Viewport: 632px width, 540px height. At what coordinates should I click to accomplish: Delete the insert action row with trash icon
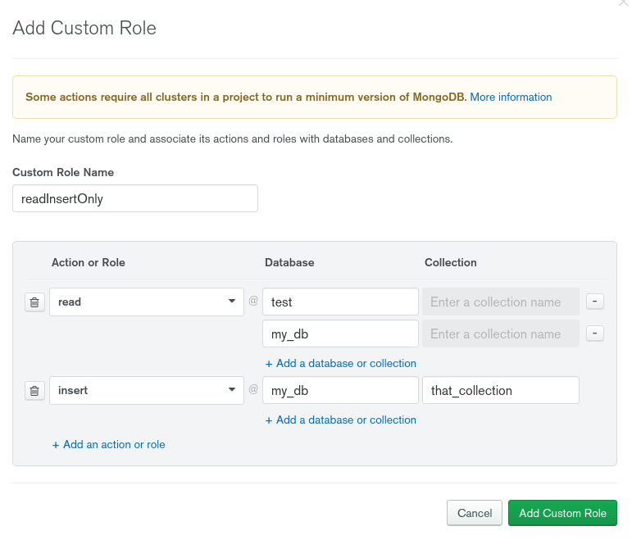click(34, 391)
